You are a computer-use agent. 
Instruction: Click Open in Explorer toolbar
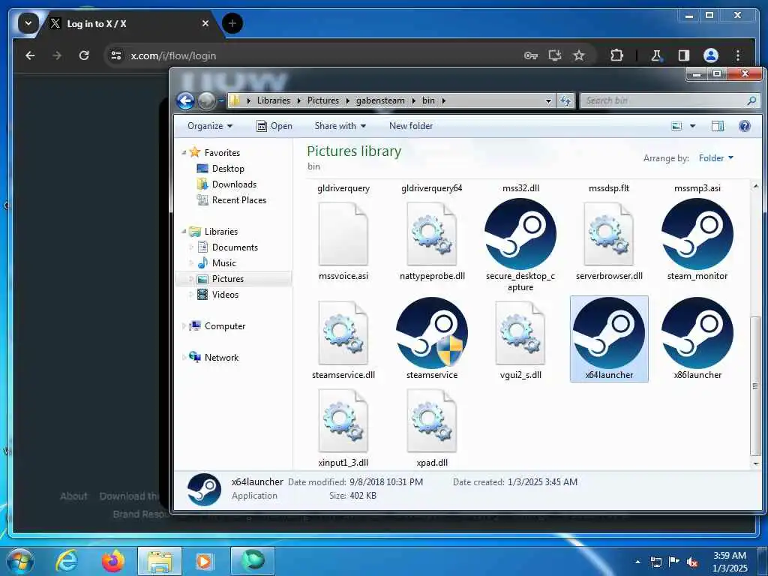274,126
